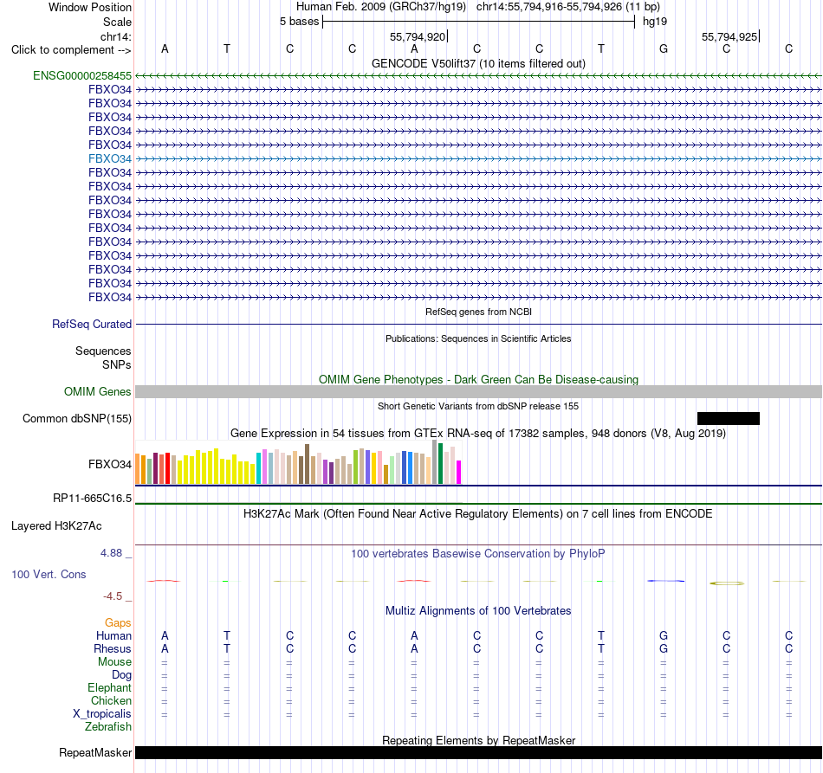
Task: Click 'Short Genetic Variants from dbSNP release 155'
Action: (478, 407)
